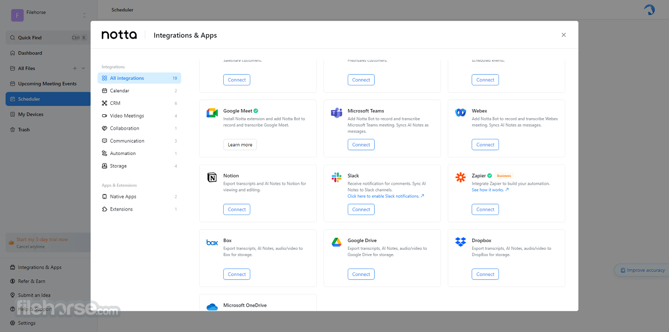This screenshot has height=332, width=669.
Task: Select the Automation category
Action: click(139, 154)
